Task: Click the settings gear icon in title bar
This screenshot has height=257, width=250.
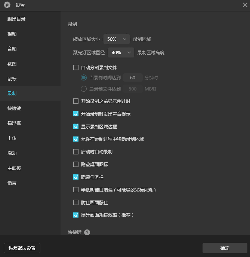Action: point(7,5)
